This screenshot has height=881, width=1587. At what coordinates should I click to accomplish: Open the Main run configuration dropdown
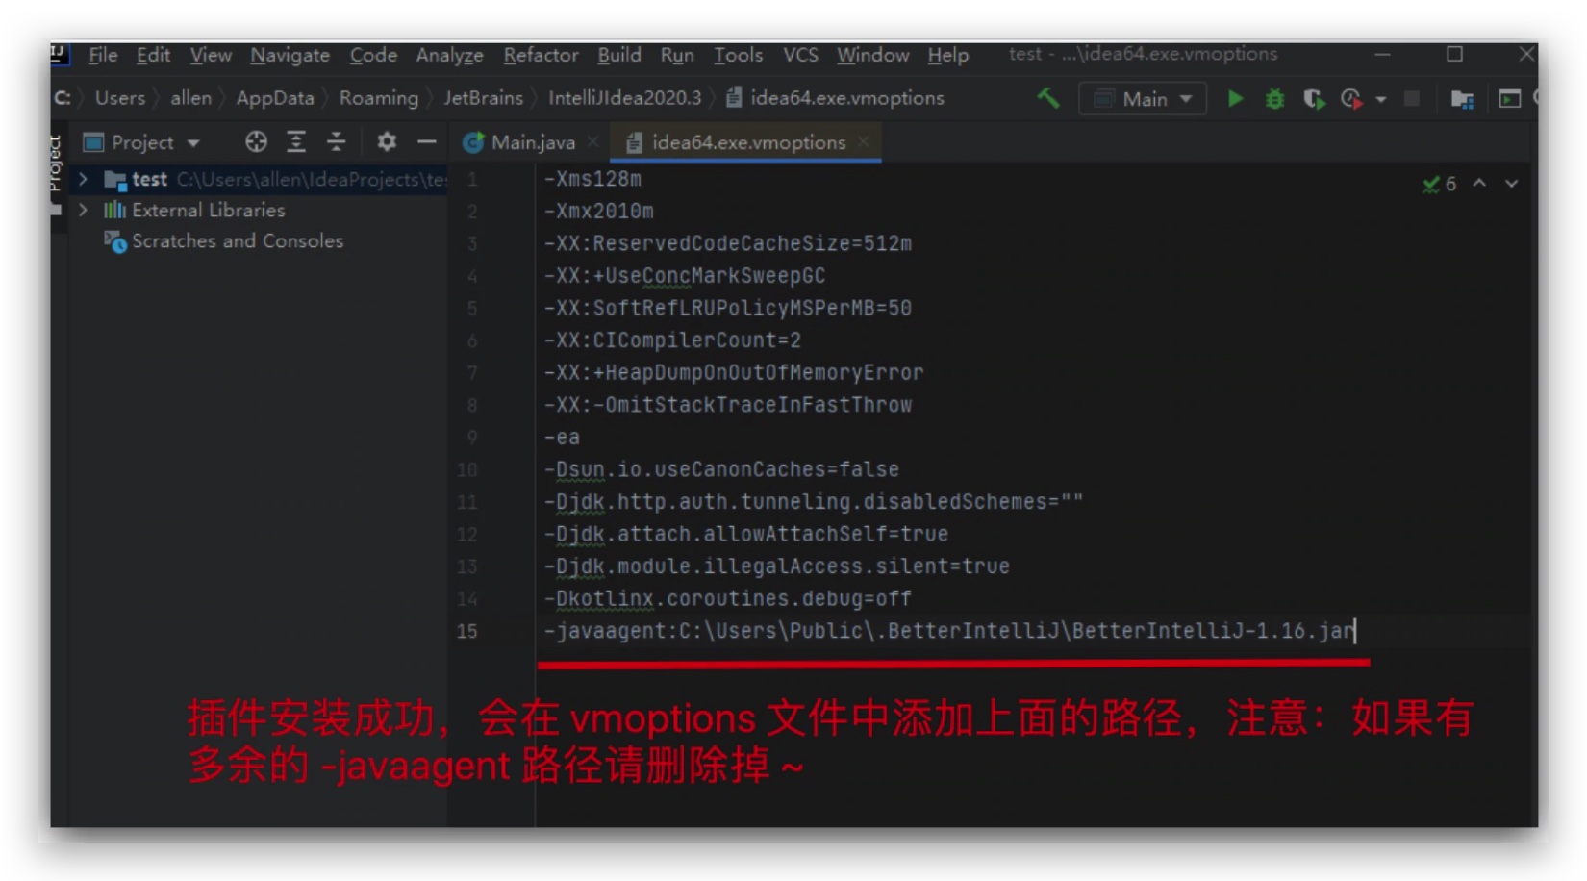pos(1143,99)
